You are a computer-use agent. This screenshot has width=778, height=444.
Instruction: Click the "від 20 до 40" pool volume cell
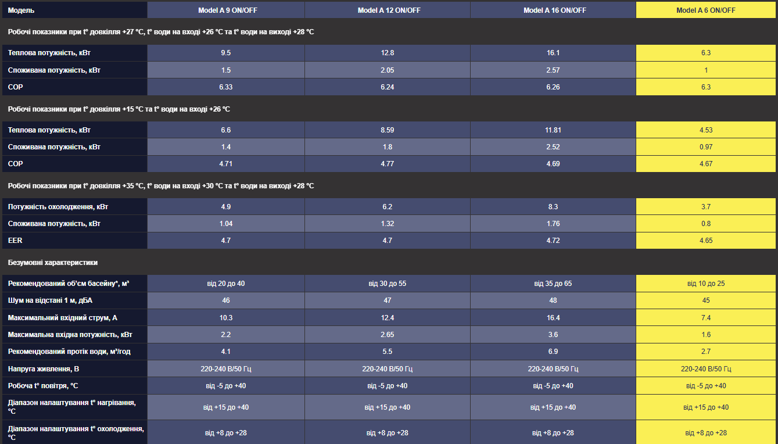pos(225,284)
